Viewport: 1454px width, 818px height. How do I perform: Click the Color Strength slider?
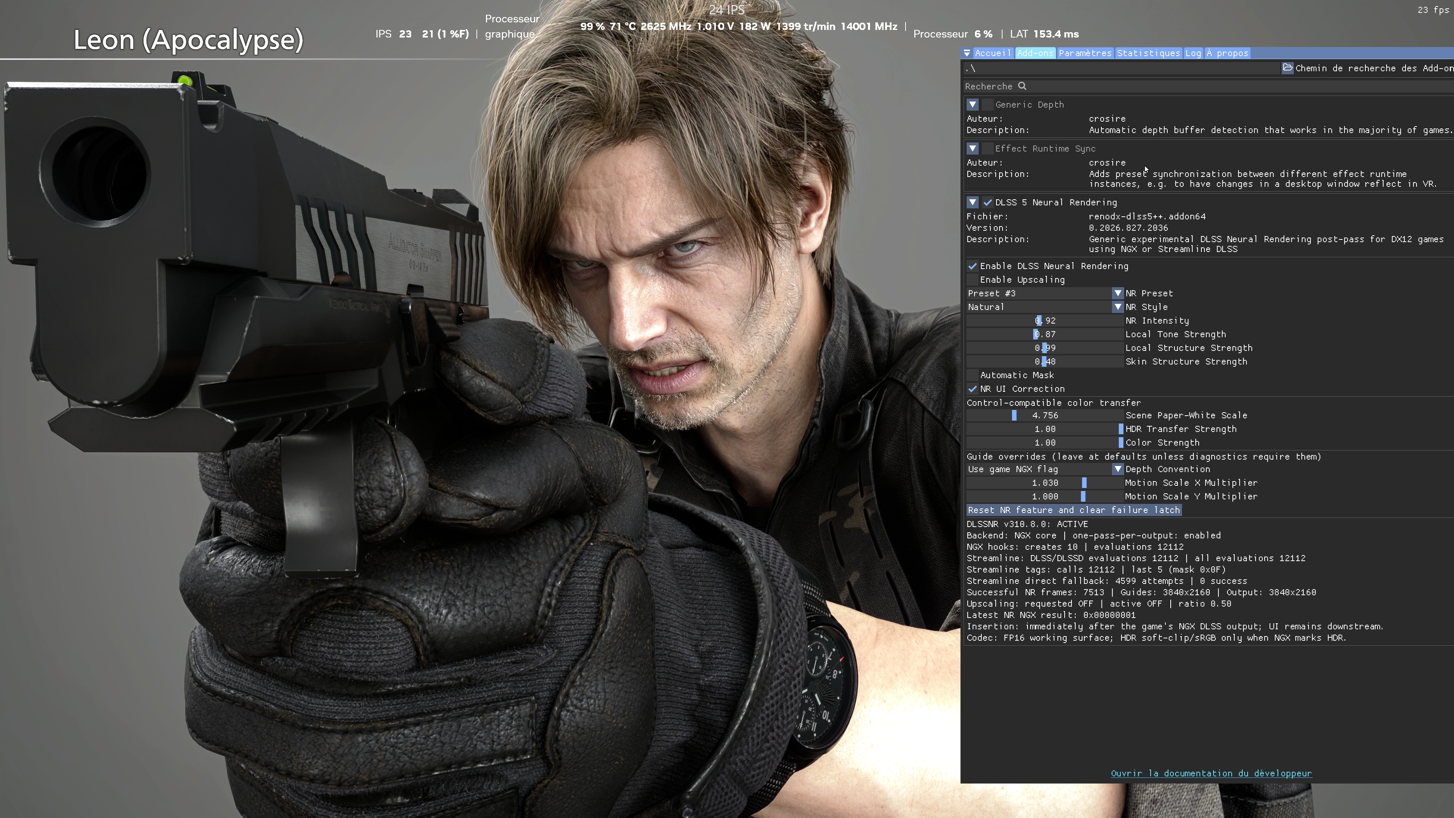(x=1045, y=443)
